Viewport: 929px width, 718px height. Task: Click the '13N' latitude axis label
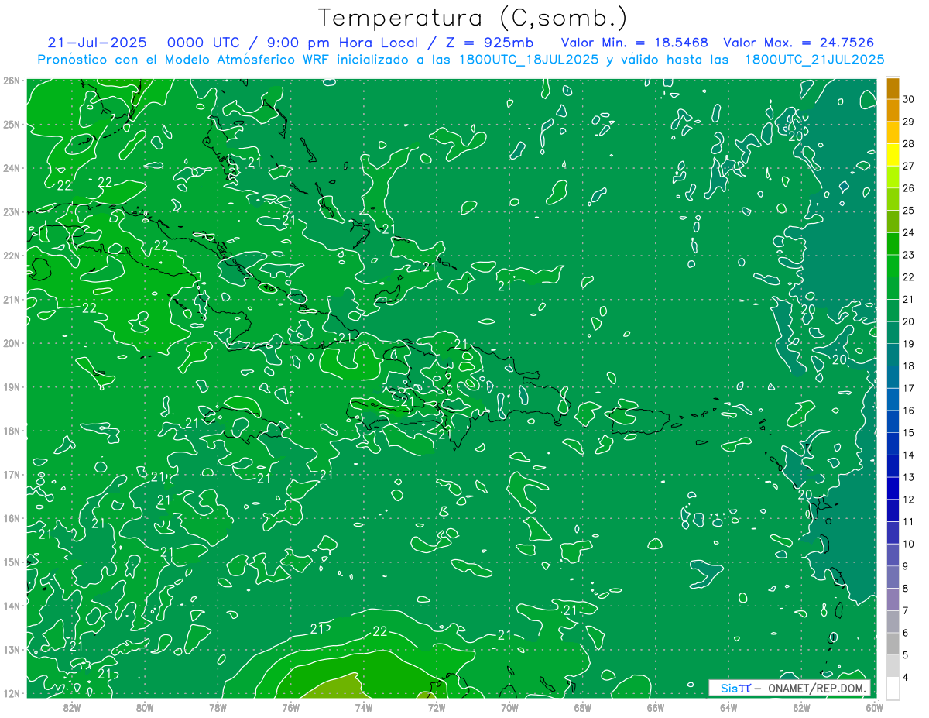[11, 649]
